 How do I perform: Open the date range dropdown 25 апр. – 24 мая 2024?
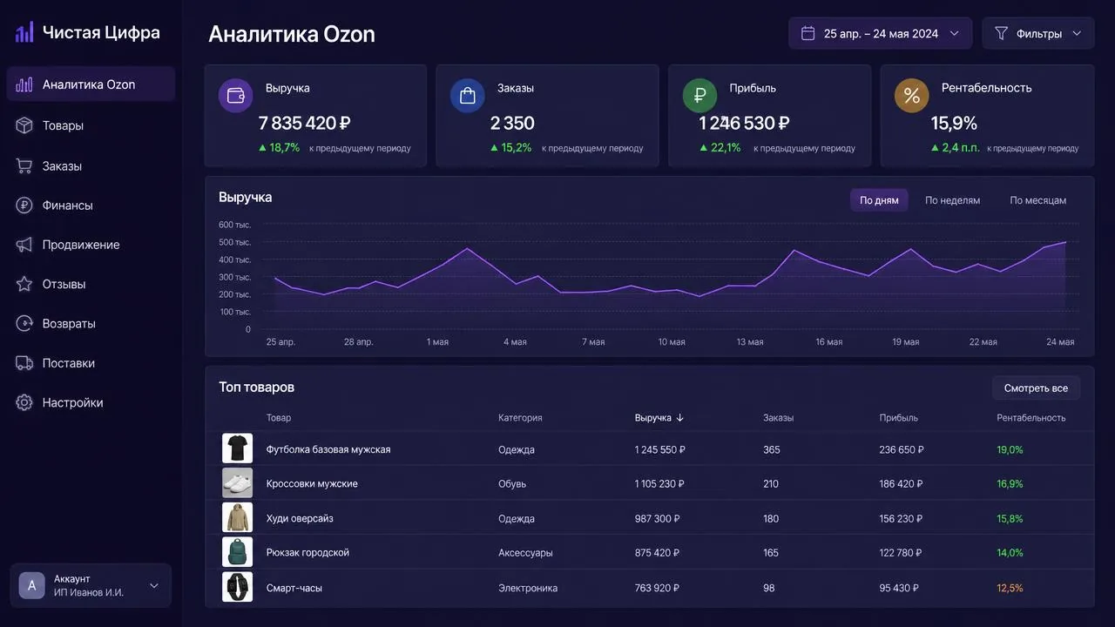coord(880,33)
